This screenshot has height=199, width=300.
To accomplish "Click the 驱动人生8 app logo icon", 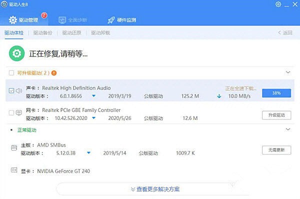I will (x=4, y=4).
